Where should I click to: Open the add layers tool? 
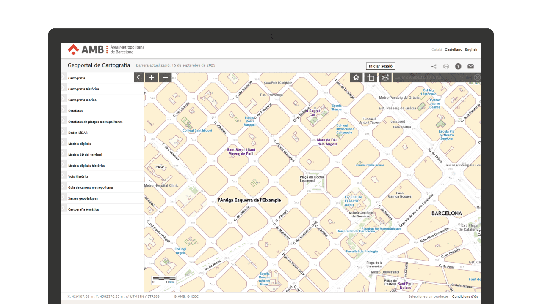[385, 77]
